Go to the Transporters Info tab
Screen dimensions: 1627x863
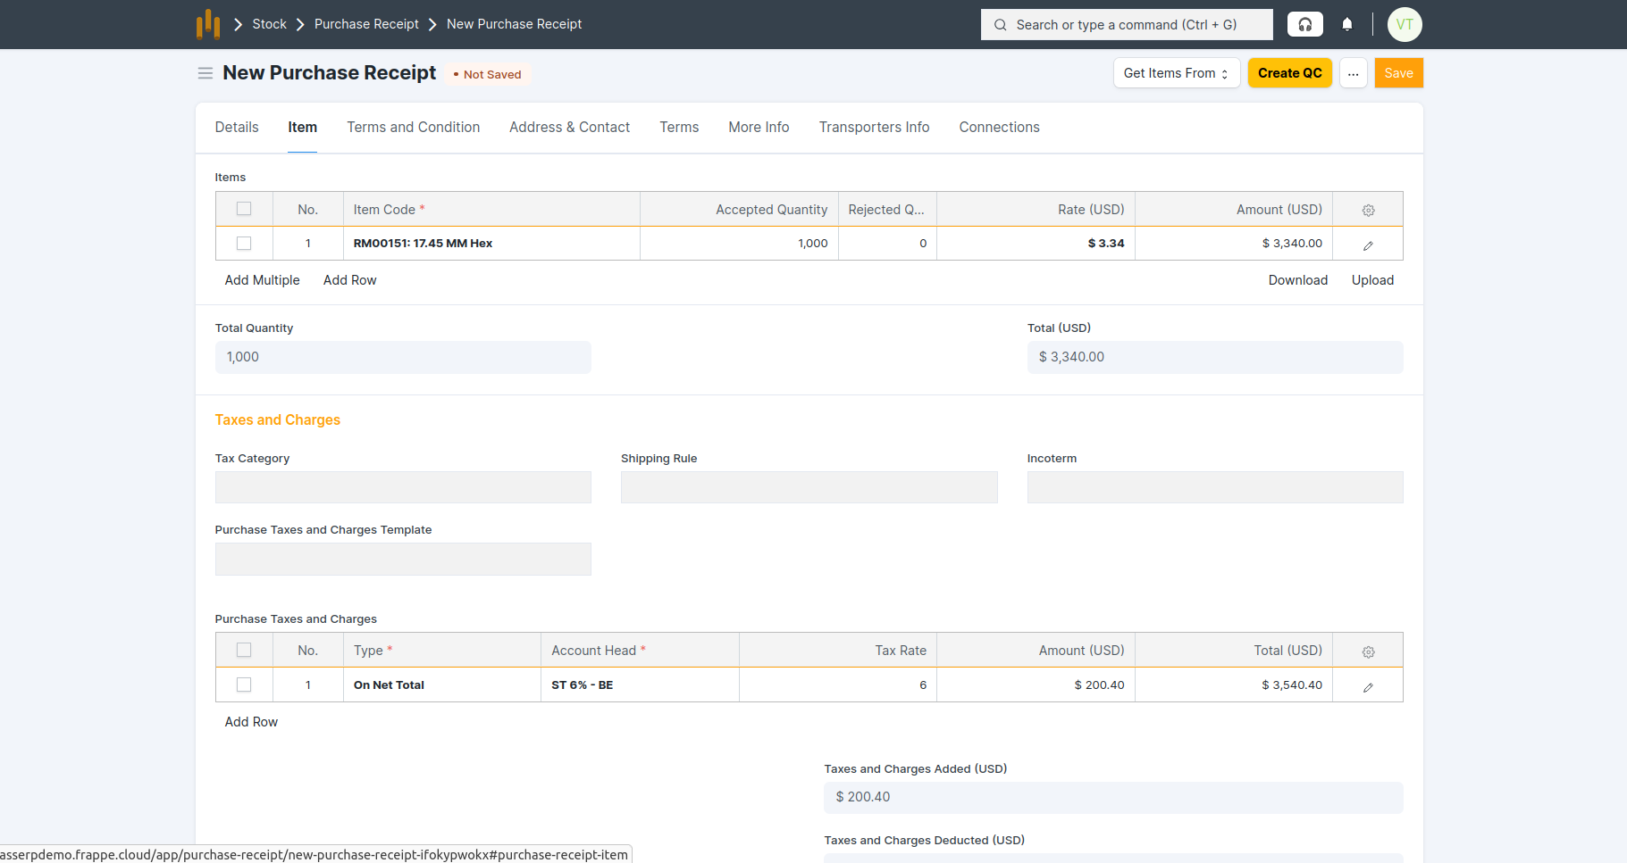coord(874,128)
